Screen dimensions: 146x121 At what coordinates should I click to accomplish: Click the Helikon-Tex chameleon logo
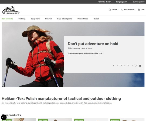pos(11,10)
